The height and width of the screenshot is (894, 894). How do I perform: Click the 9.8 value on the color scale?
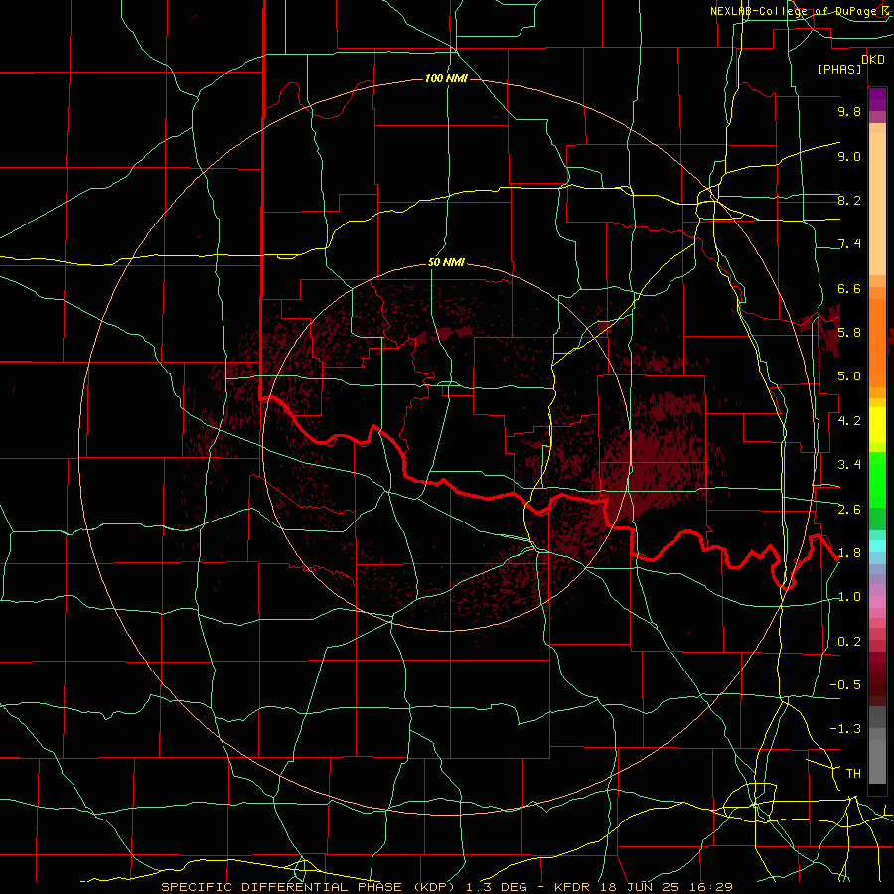click(849, 111)
